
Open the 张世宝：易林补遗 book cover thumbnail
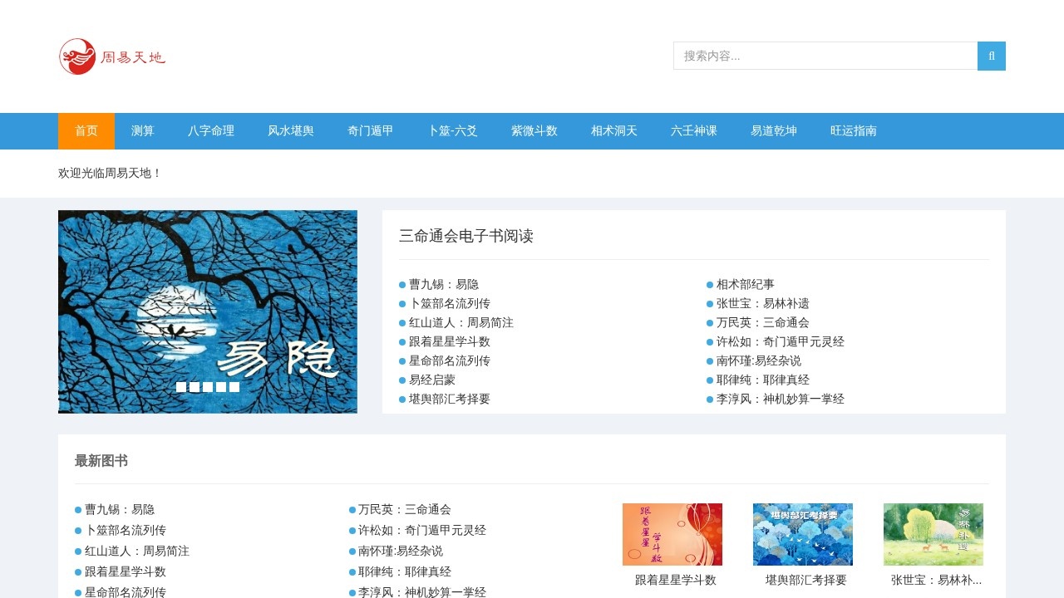click(933, 534)
